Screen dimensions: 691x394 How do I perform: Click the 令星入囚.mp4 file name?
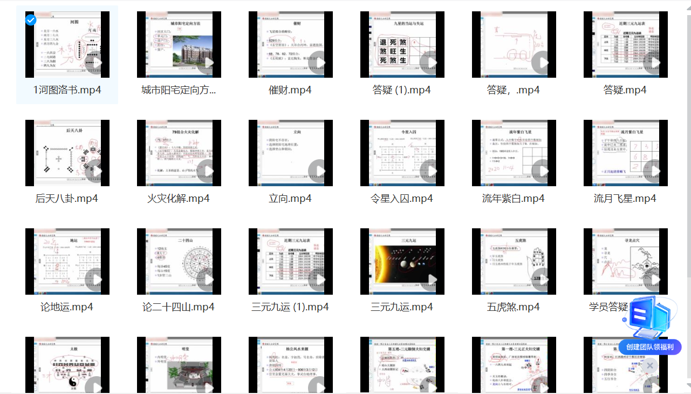(x=402, y=199)
